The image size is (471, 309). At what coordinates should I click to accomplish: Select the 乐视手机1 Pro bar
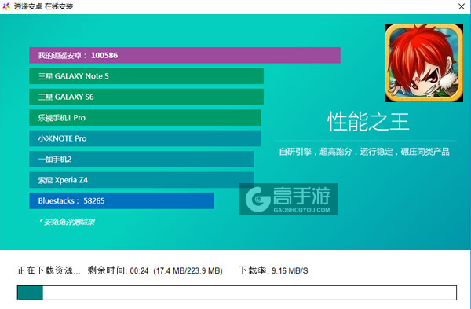point(145,118)
